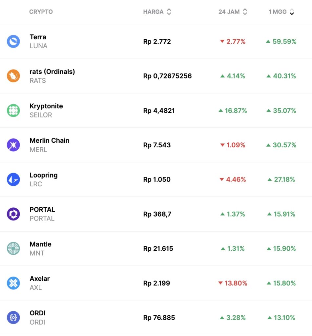Image resolution: width=312 pixels, height=336 pixels.
Task: Click the green Kryptonite SEILOR icon
Action: [x=13, y=111]
